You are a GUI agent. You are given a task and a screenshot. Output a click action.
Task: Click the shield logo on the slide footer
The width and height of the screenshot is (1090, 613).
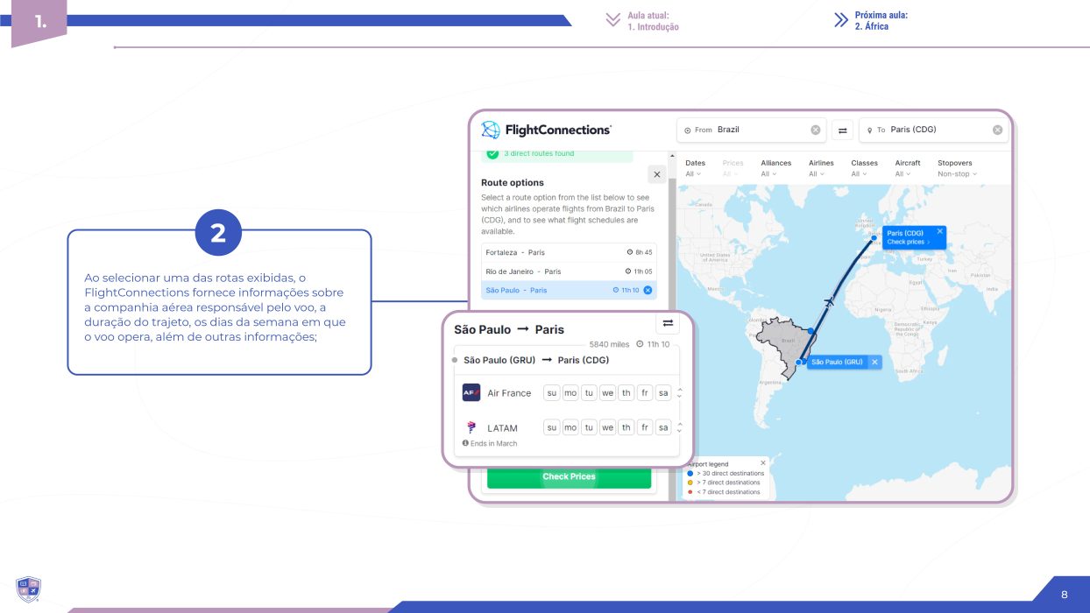point(28,588)
